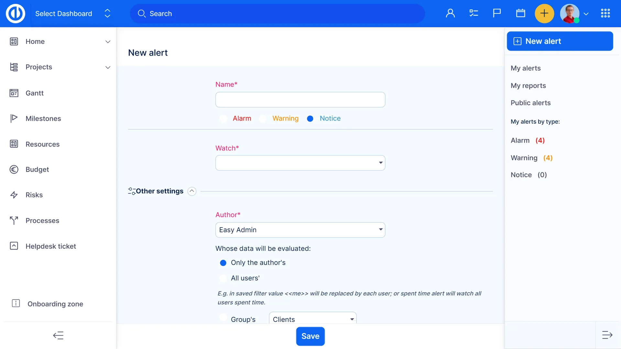Open the Author dropdown showing Easy Admin
The width and height of the screenshot is (621, 349).
pyautogui.click(x=300, y=230)
